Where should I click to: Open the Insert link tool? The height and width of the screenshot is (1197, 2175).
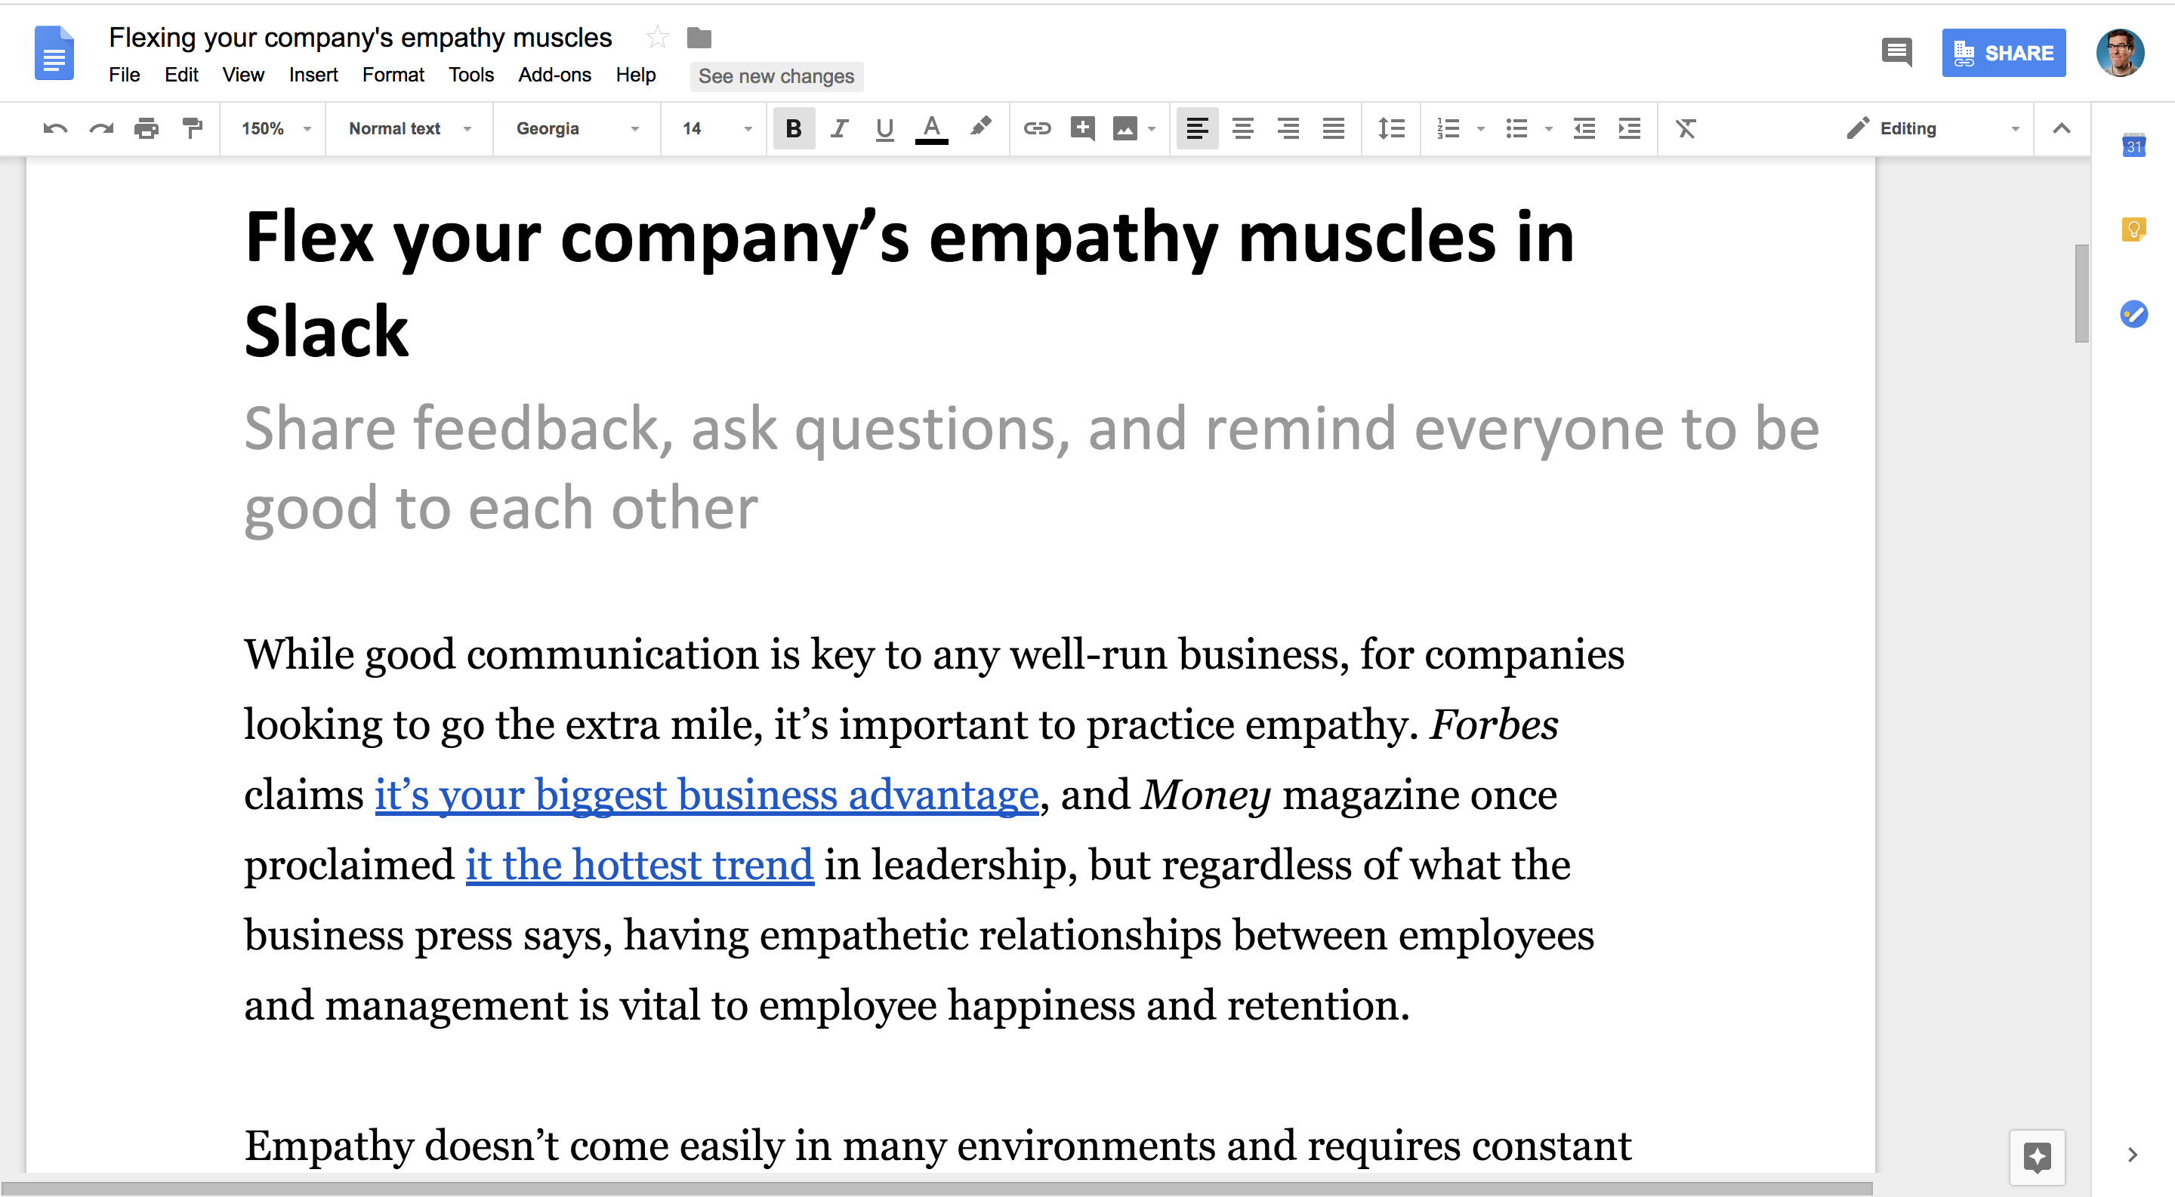coord(1037,128)
